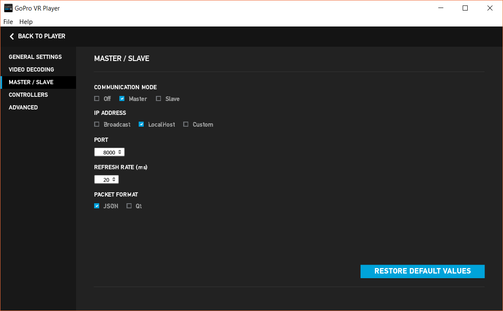503x311 pixels.
Task: Go to General Settings section
Action: [35, 57]
